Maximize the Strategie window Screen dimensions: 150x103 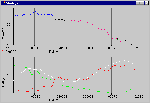pos(142,3)
